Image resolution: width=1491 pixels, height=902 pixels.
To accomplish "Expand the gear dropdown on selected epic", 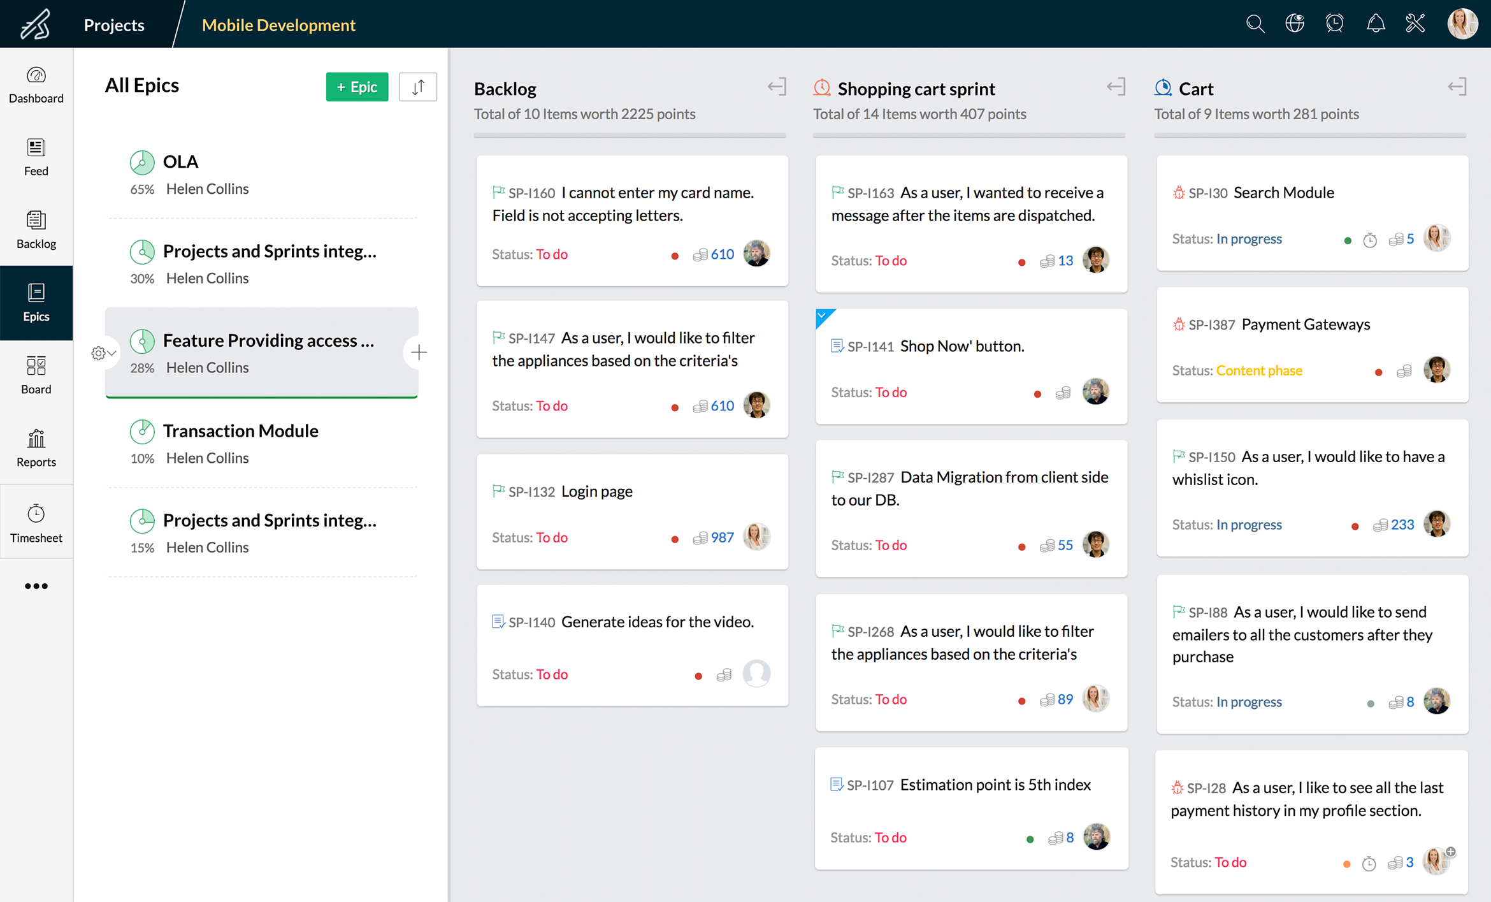I will pyautogui.click(x=103, y=353).
